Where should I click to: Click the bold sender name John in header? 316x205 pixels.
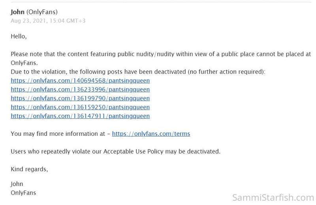click(17, 12)
